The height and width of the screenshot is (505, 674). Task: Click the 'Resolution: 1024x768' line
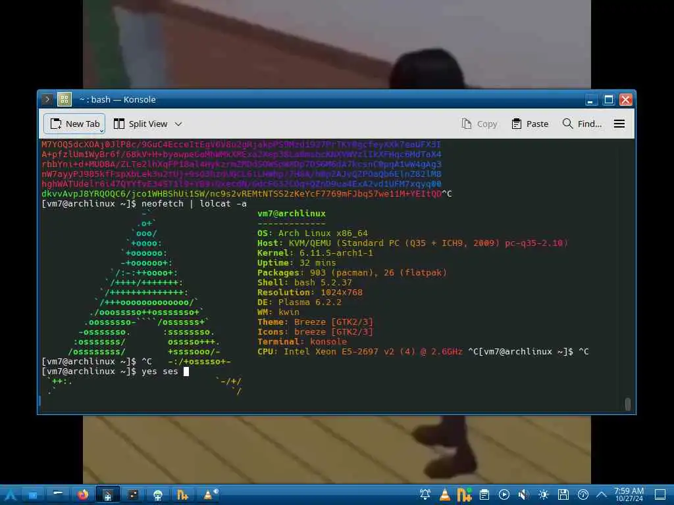[x=310, y=293]
